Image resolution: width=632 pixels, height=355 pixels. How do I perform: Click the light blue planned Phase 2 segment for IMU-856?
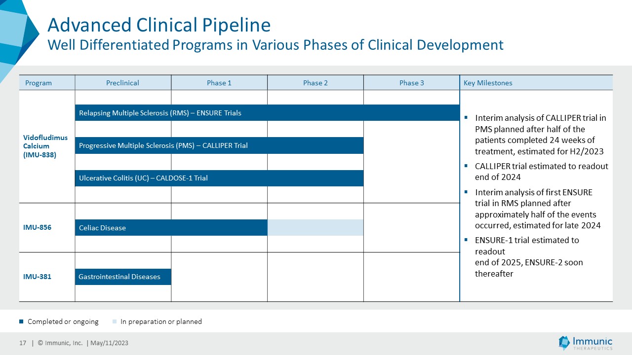tap(315, 228)
